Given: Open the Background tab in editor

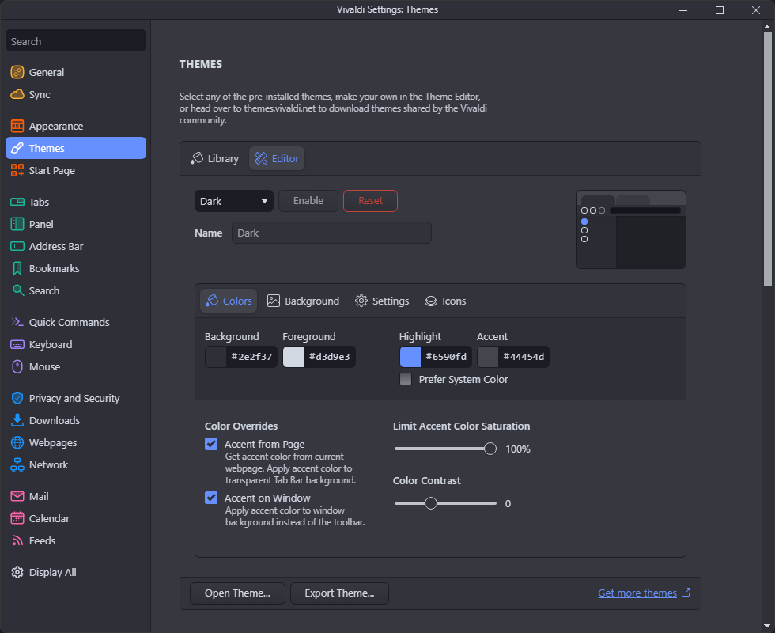Looking at the screenshot, I should point(303,301).
